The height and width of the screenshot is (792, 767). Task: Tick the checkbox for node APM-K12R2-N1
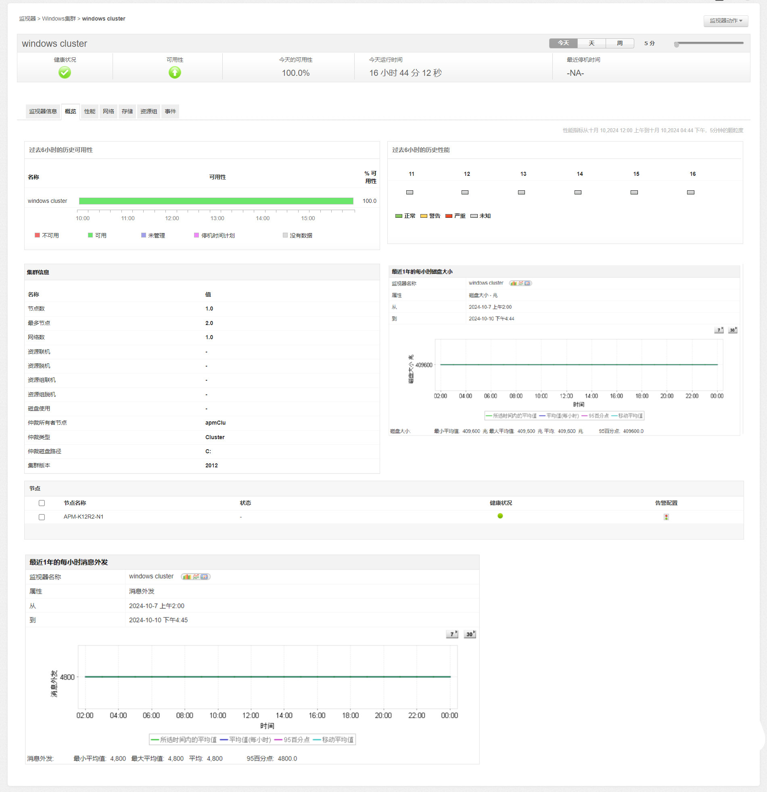pyautogui.click(x=42, y=517)
